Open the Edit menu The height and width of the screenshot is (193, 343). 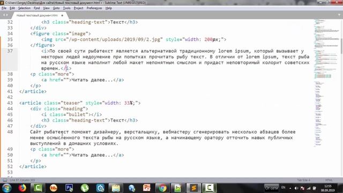pos(12,8)
